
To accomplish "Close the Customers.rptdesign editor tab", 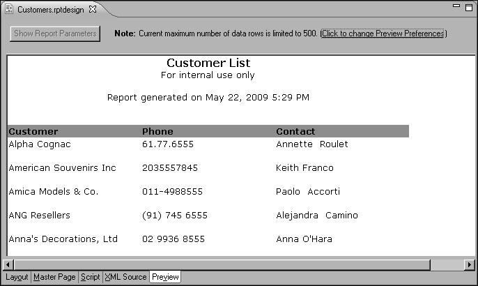I will tap(93, 8).
